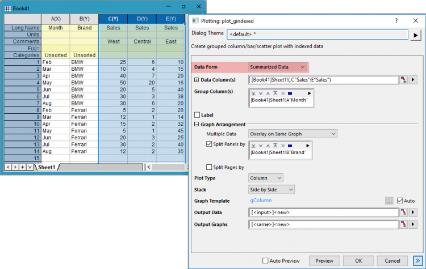The height and width of the screenshot is (269, 426).
Task: Open flyout arrow in Group Column(s) box
Action: coord(309,93)
